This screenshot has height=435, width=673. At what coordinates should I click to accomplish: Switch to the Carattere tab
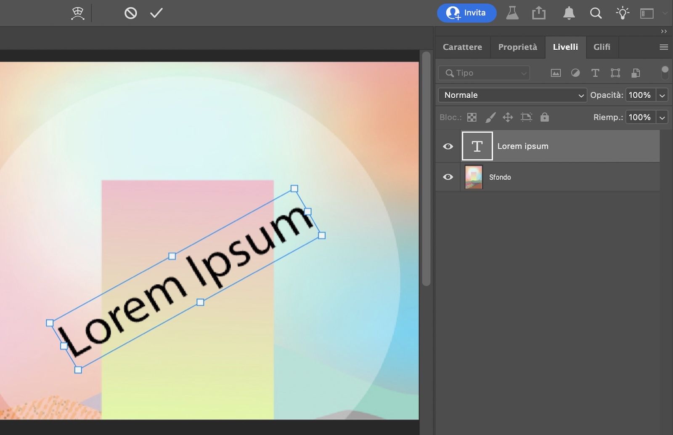click(462, 47)
